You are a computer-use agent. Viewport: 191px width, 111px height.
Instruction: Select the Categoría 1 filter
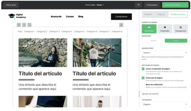pos(29,31)
